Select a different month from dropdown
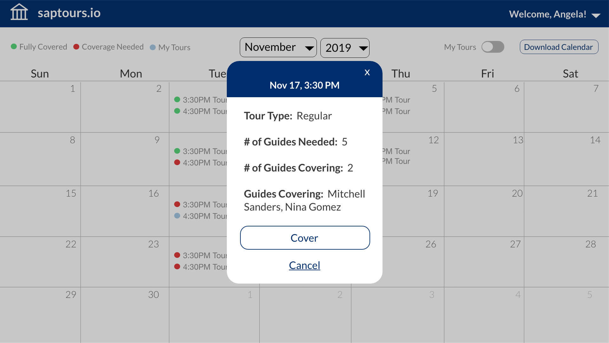Screen dimensions: 609x343 [278, 48]
